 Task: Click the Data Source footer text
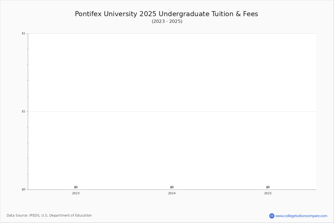(x=49, y=215)
